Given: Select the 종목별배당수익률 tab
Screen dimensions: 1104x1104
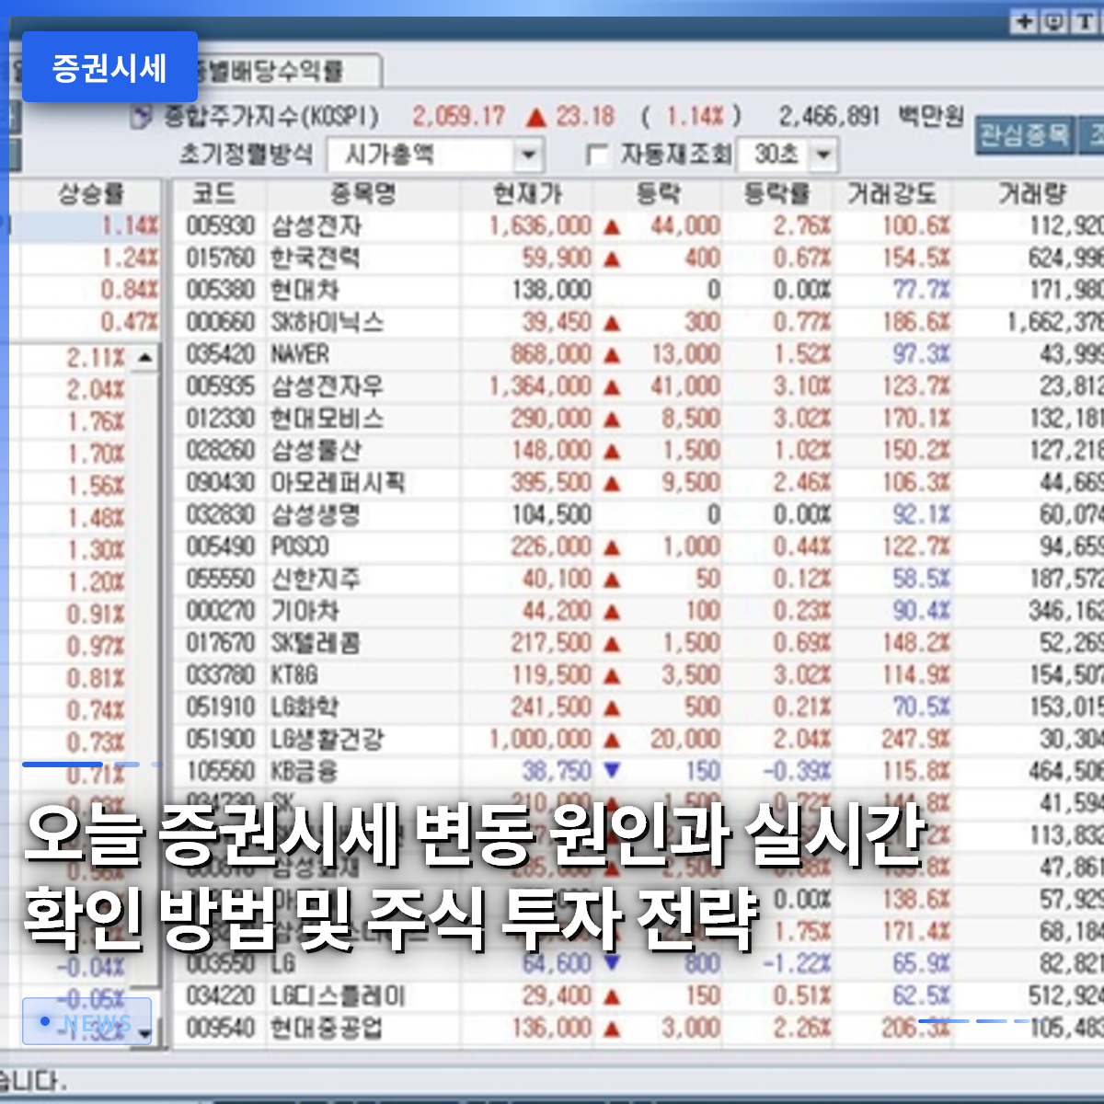Looking at the screenshot, I should pyautogui.click(x=281, y=71).
